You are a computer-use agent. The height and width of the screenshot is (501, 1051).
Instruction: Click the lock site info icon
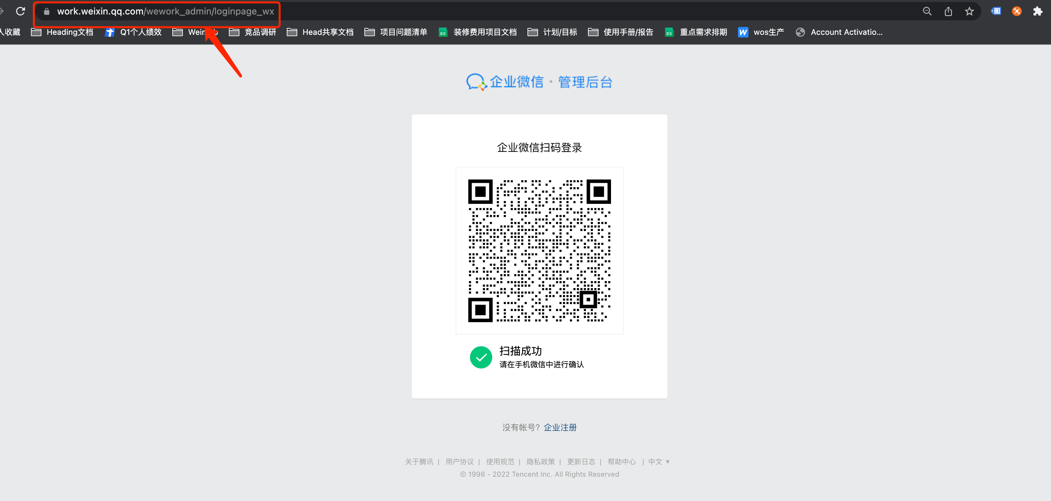pos(46,12)
